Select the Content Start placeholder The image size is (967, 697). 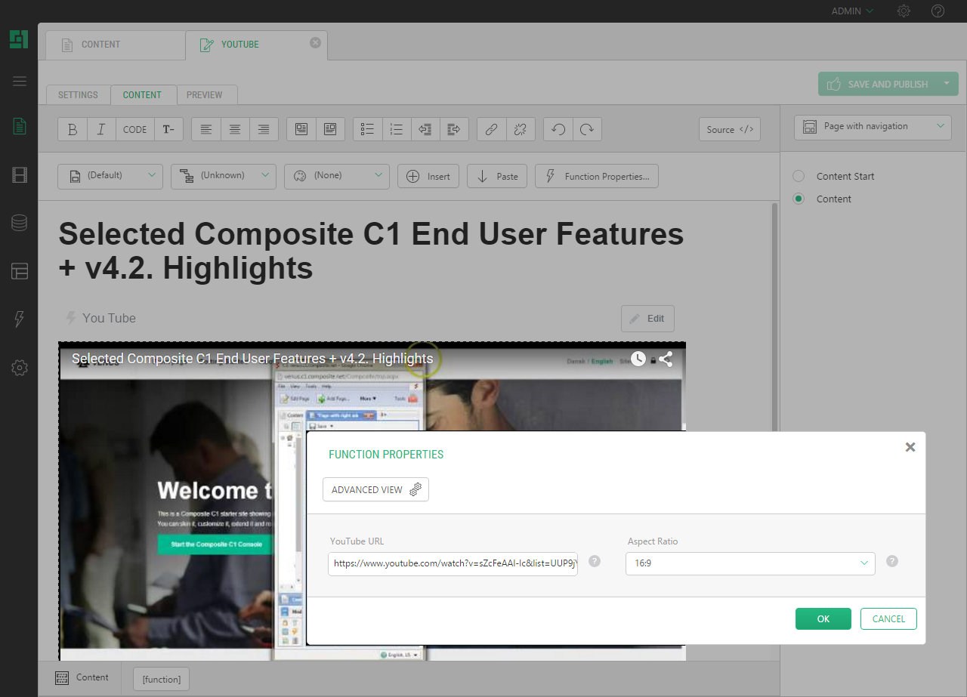[x=799, y=176]
